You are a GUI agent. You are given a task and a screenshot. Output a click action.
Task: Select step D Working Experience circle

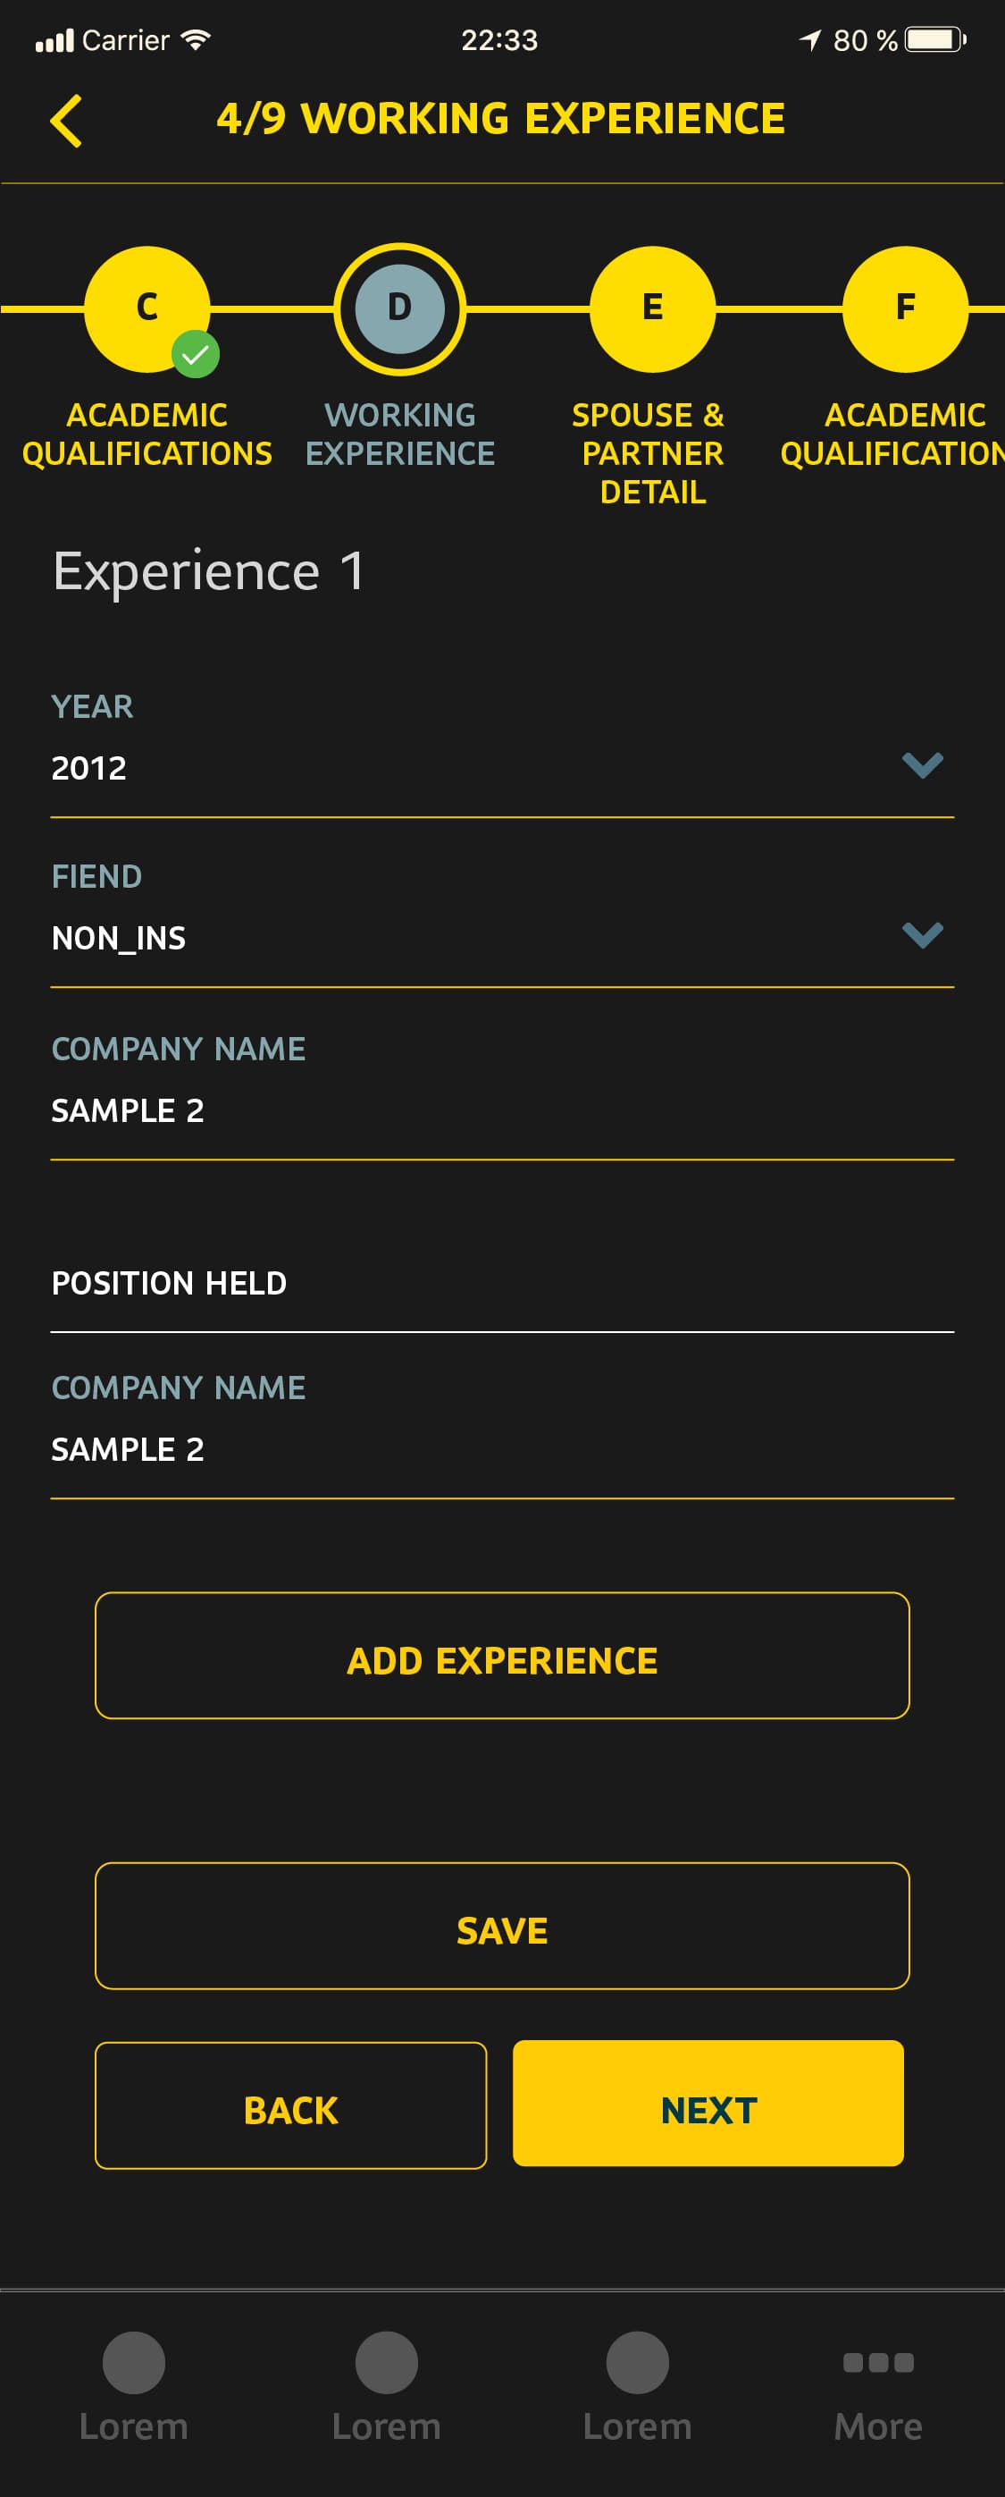[x=400, y=308]
